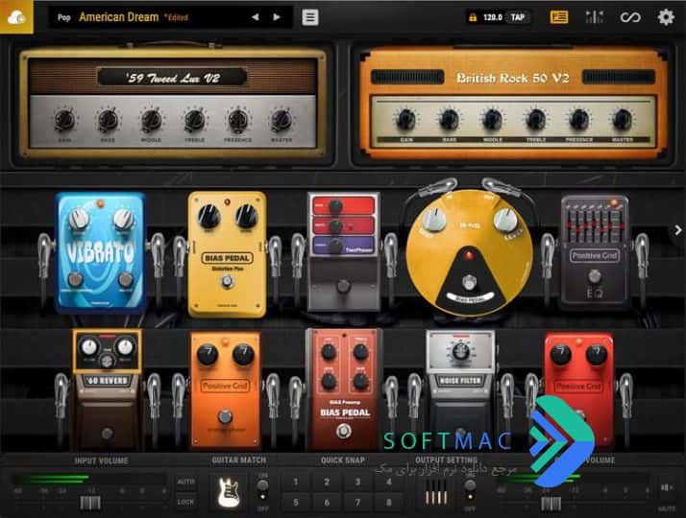Select the orange Positive Grid pedal

226,391
